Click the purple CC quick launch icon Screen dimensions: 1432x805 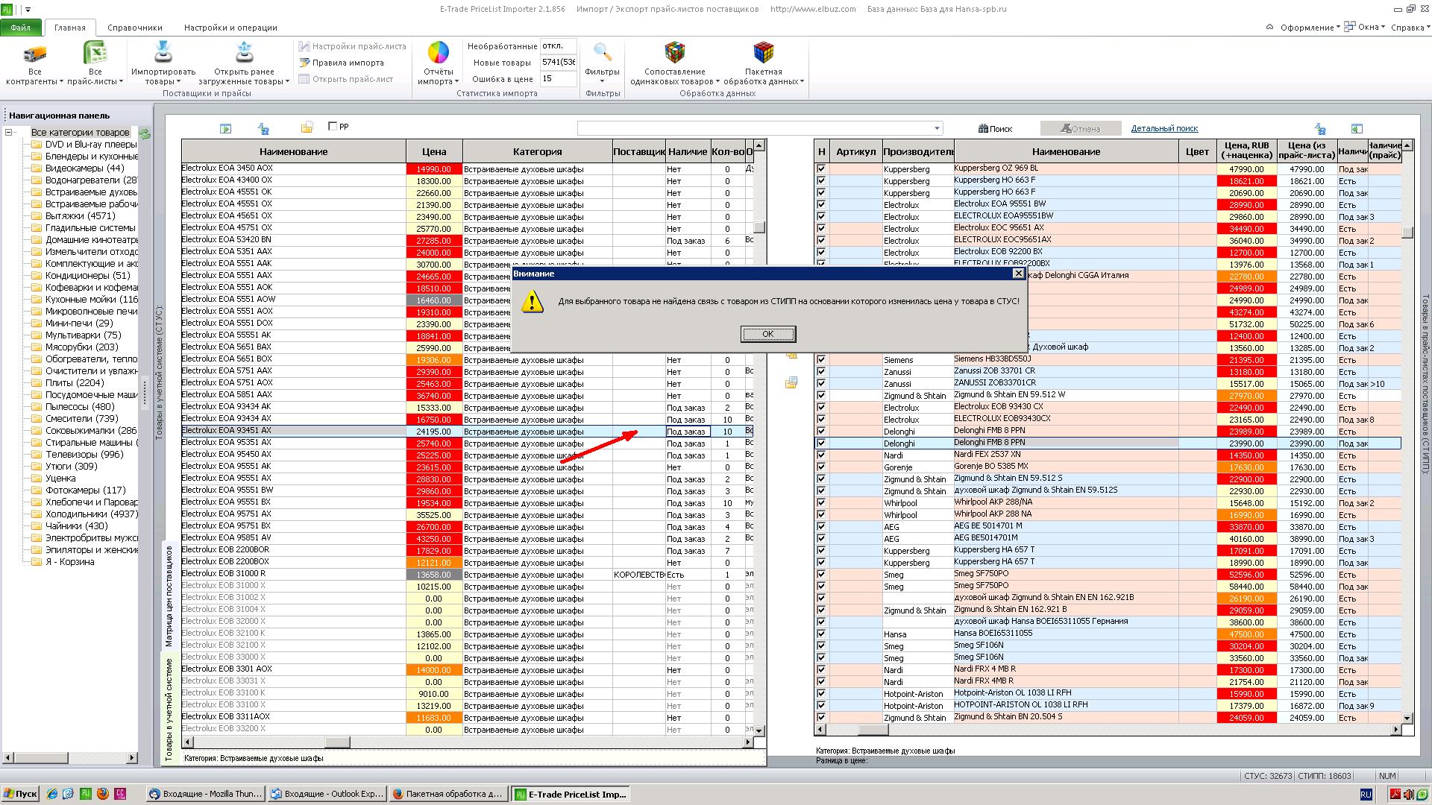[119, 794]
